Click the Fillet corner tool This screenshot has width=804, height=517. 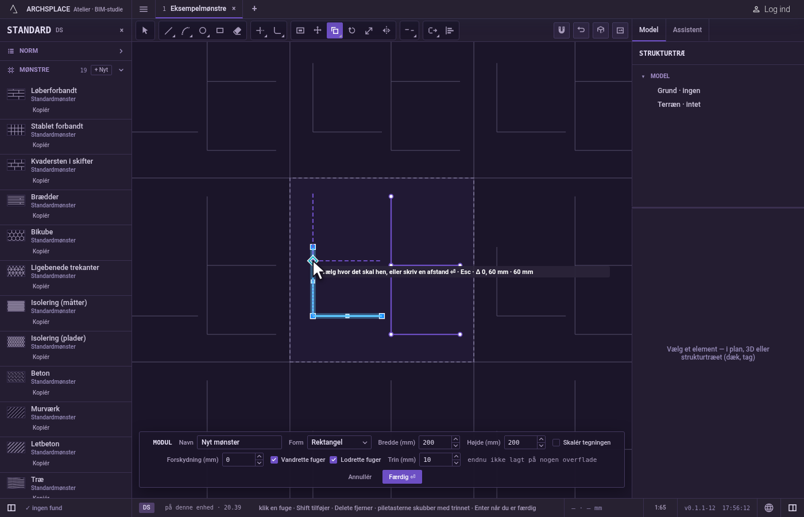[x=278, y=30]
